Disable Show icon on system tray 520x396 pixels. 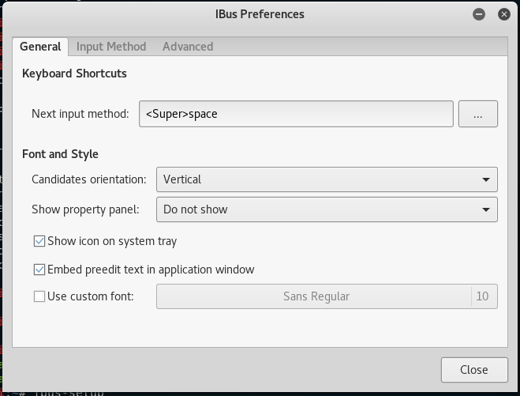pos(39,241)
